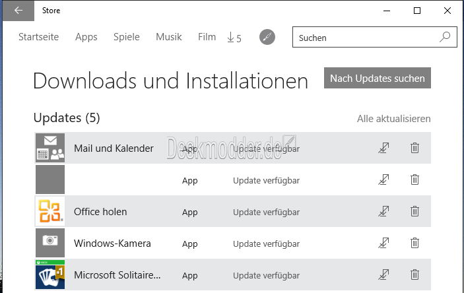Switch to the Apps tab
464x293 pixels.
[86, 37]
